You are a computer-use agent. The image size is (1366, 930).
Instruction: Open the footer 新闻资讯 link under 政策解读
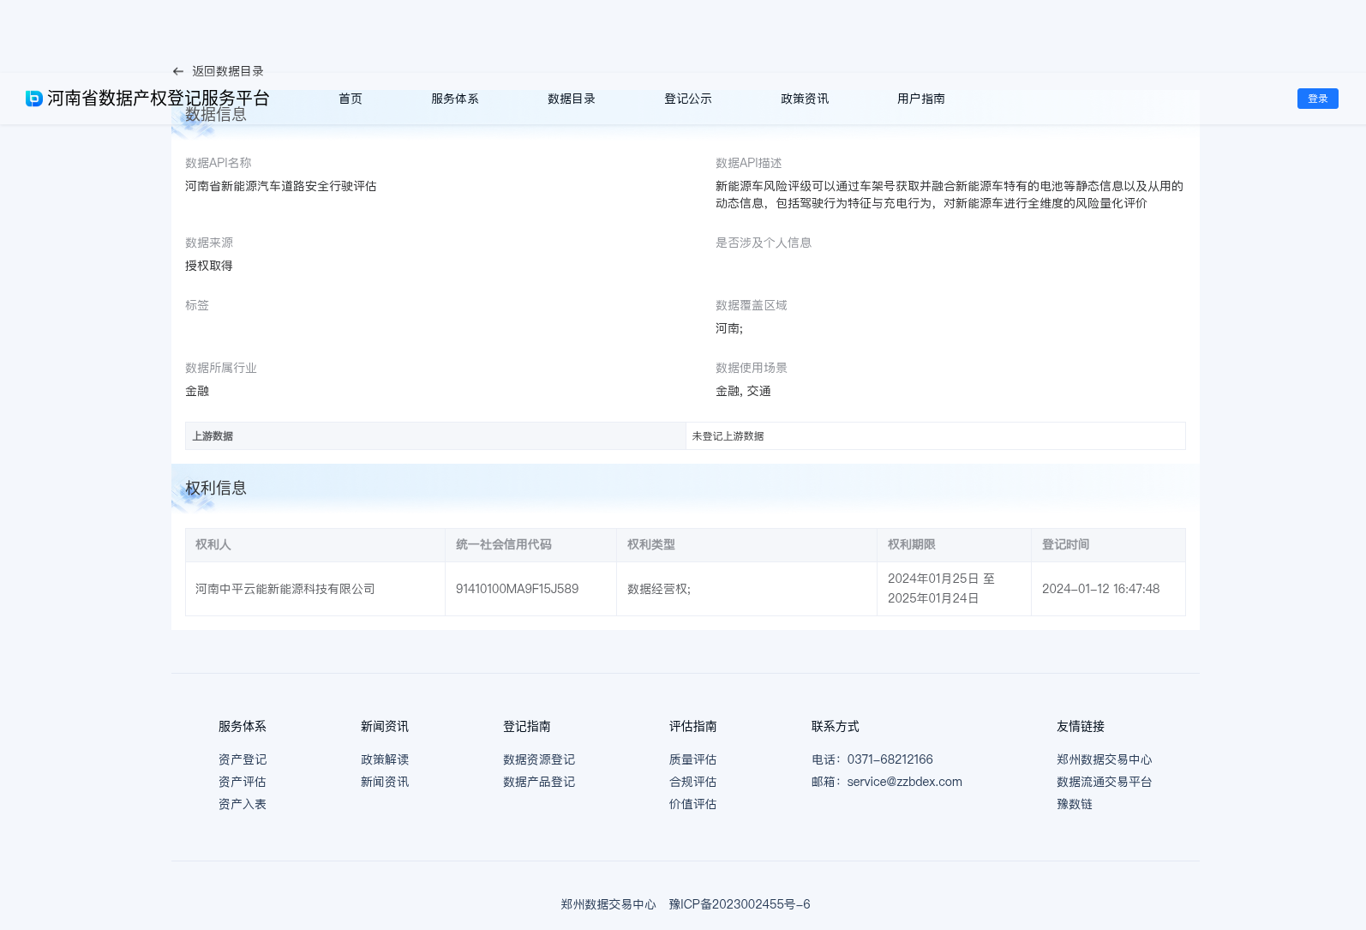pos(385,782)
